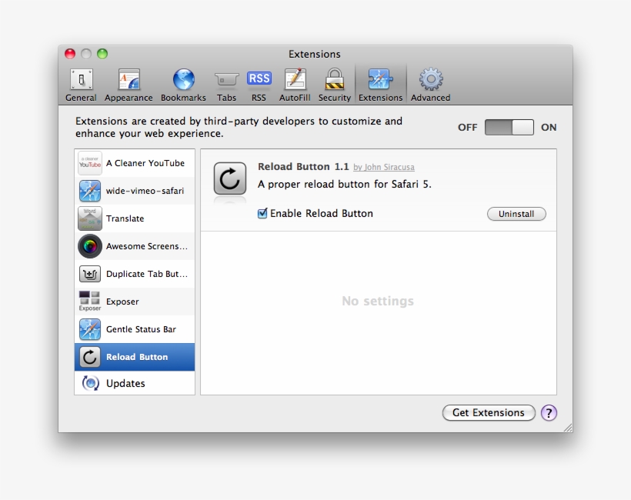Open the Bookmarks globe icon
Image resolution: width=631 pixels, height=500 pixels.
pos(183,79)
